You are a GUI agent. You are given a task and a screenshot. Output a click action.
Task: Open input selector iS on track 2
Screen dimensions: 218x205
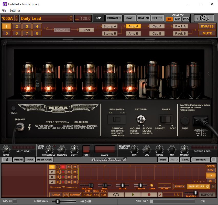tap(58, 172)
